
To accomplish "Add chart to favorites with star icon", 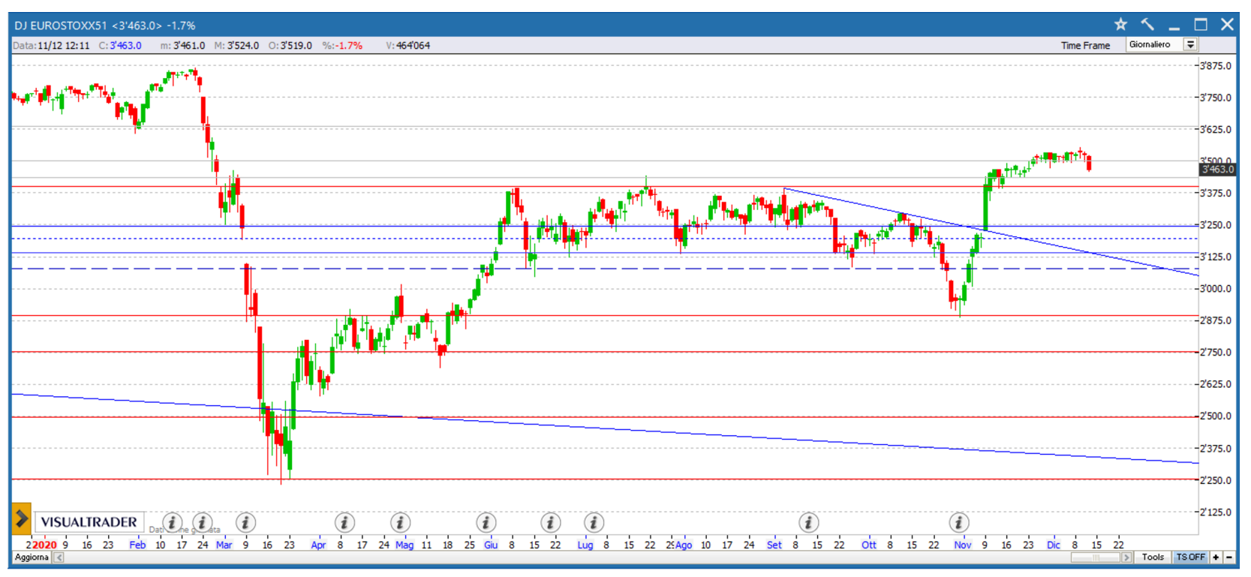I will coord(1120,25).
